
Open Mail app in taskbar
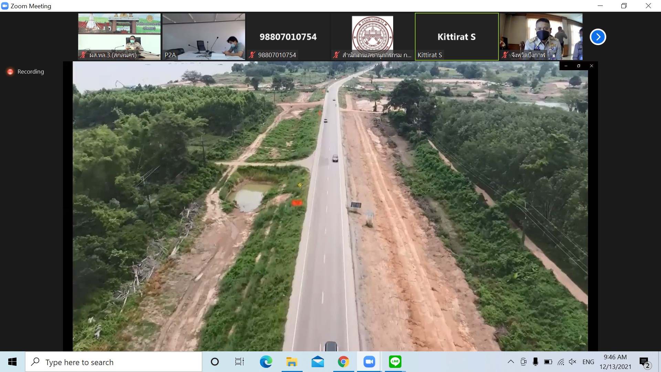317,362
